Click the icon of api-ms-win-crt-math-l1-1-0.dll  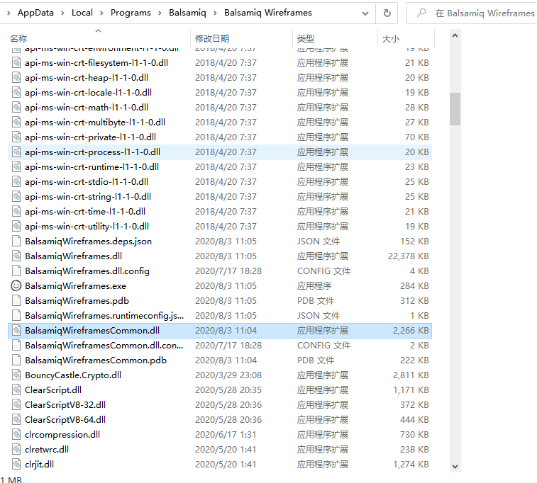(16, 108)
